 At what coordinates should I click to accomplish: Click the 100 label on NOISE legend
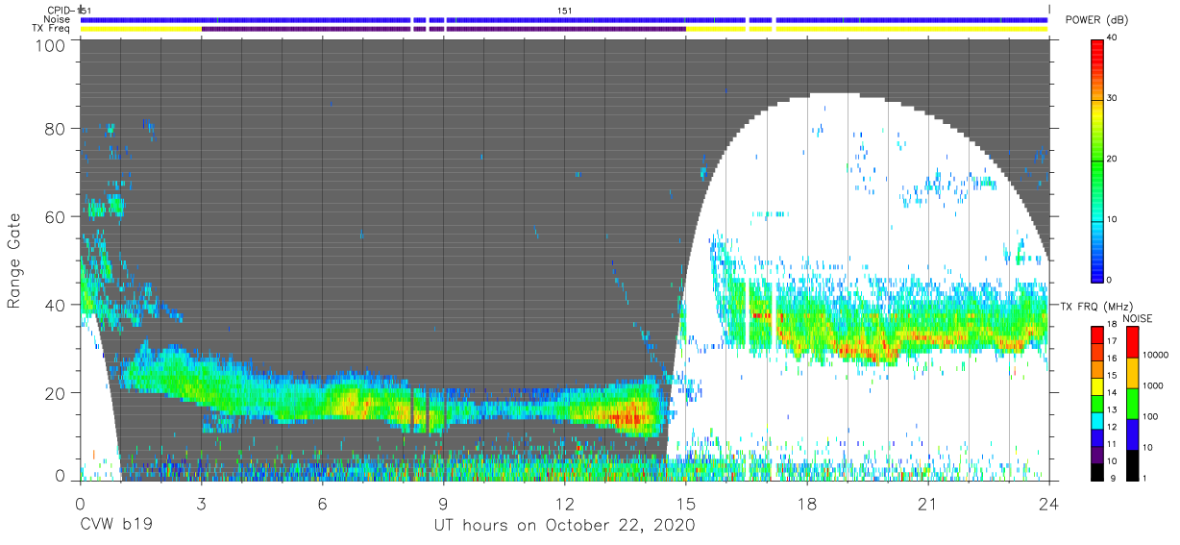pos(1148,416)
